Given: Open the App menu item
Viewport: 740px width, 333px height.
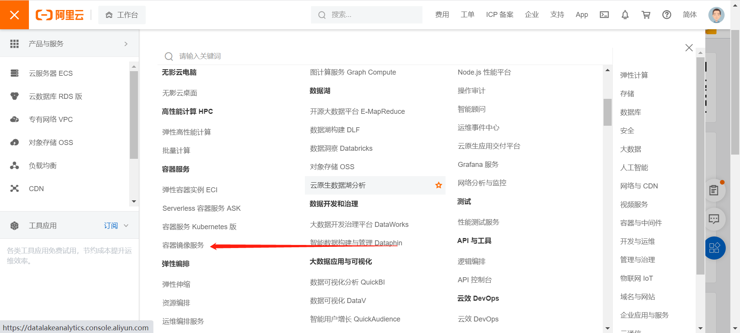Looking at the screenshot, I should click(582, 15).
